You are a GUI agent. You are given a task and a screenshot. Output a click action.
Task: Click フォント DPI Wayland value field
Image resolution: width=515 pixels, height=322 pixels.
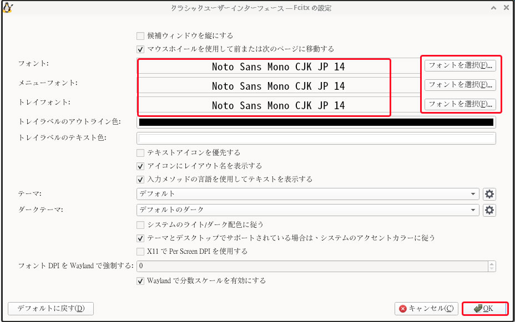point(312,266)
